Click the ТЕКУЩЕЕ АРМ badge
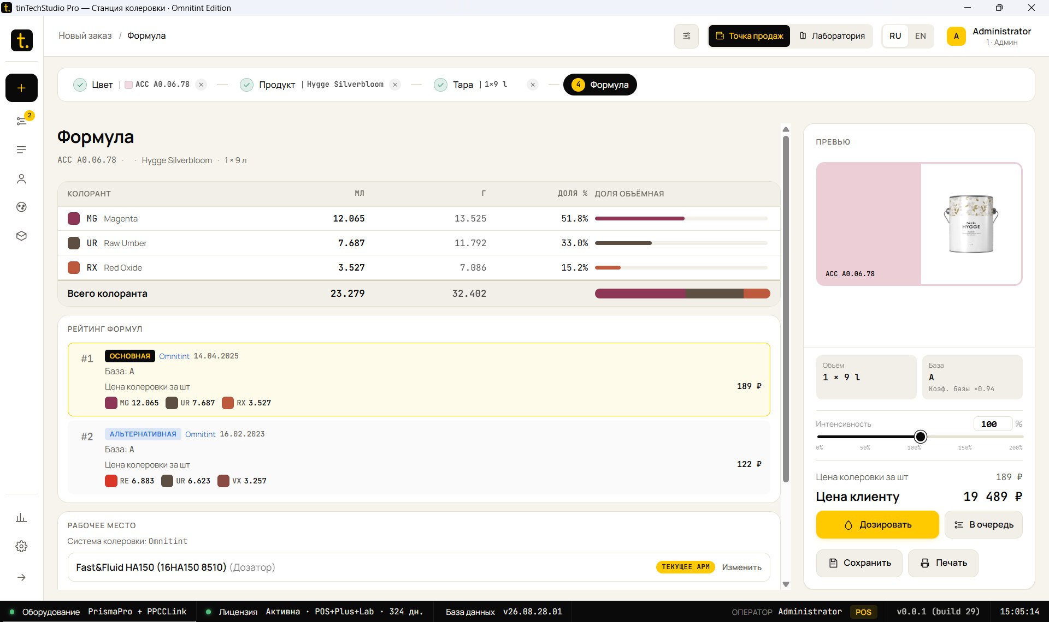The height and width of the screenshot is (622, 1049). click(x=686, y=567)
